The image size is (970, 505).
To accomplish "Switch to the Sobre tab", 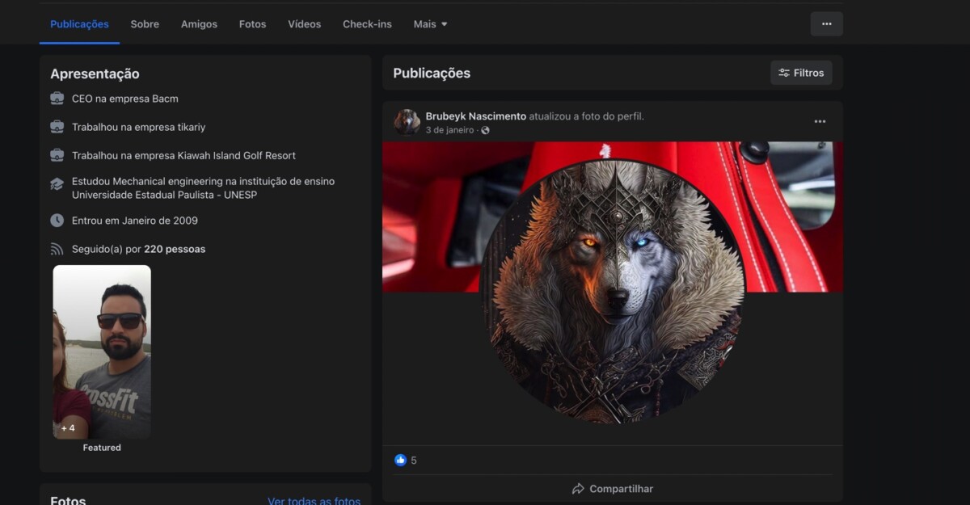I will click(145, 24).
